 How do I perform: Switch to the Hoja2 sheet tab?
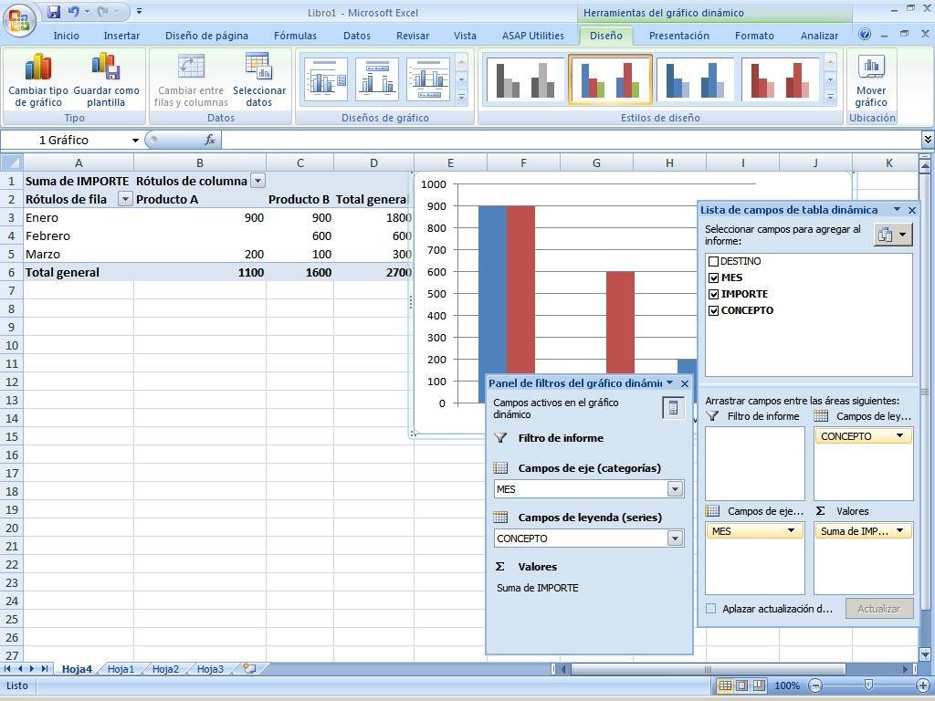point(165,669)
